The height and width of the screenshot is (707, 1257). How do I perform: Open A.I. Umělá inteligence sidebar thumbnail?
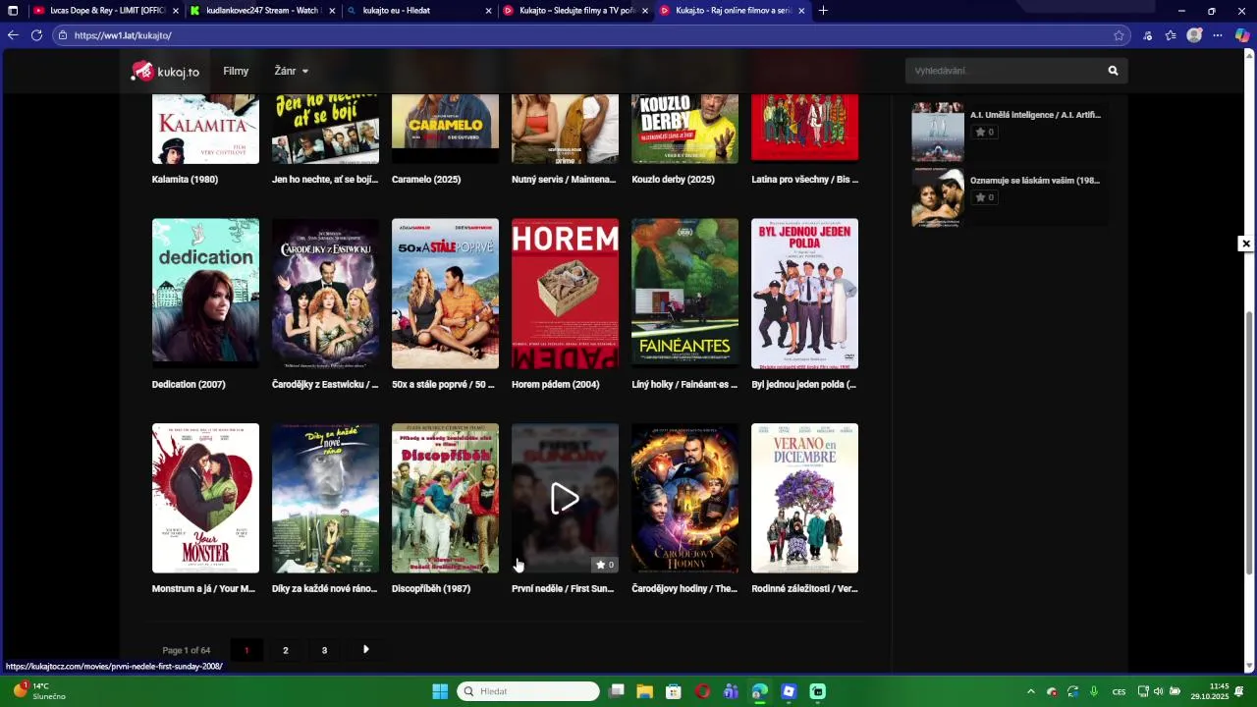938,132
